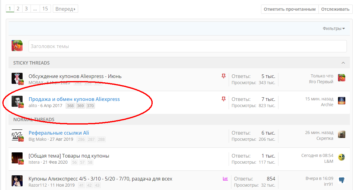This screenshot has width=356, height=190.
Task: Go to page 368 of Продажа thread
Action: click(x=71, y=106)
